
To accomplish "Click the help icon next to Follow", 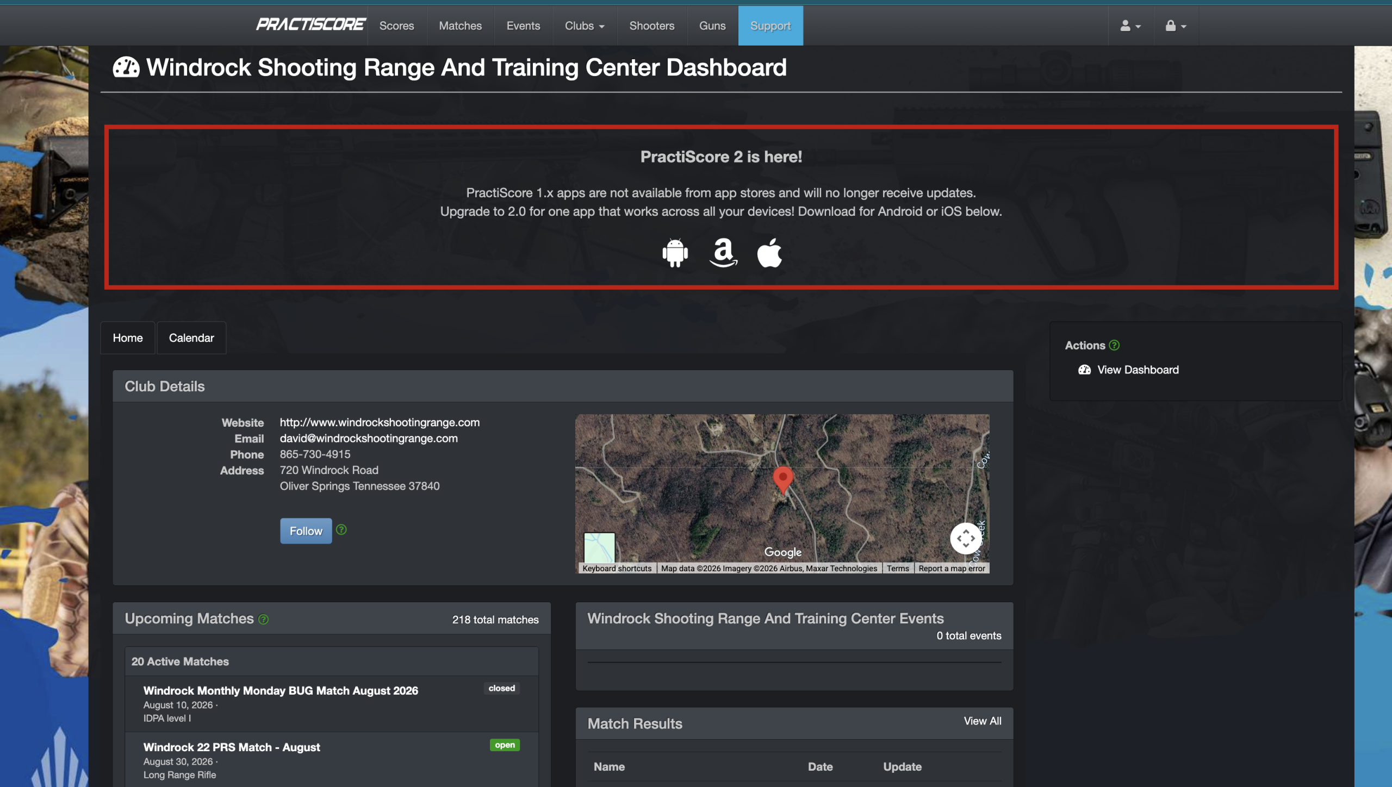I will [x=341, y=529].
